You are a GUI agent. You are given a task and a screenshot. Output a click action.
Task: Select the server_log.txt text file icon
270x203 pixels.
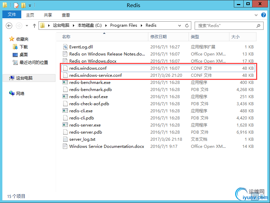[x=65, y=139]
